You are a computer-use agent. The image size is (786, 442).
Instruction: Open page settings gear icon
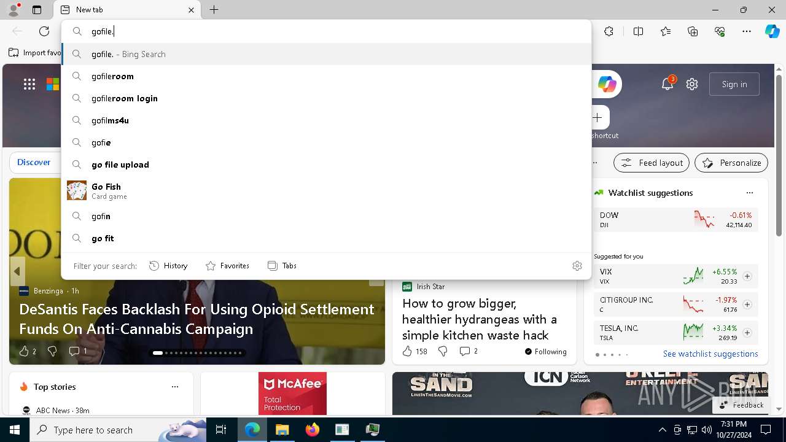coord(692,84)
